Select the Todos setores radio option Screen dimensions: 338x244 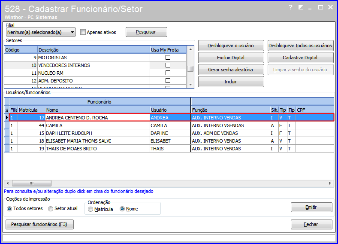(9, 209)
